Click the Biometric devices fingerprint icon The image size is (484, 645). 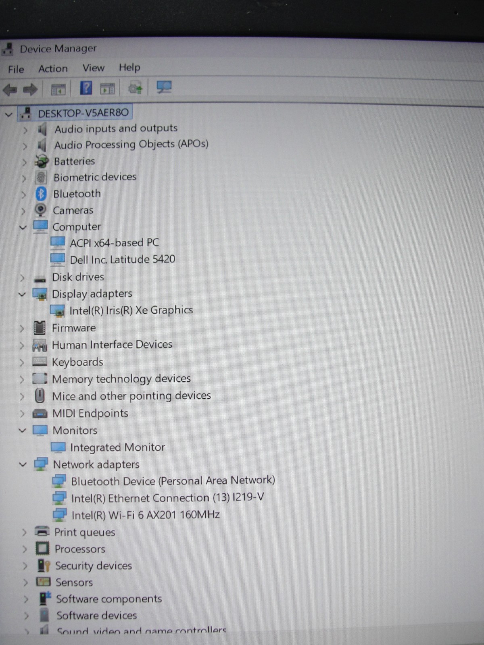point(41,177)
